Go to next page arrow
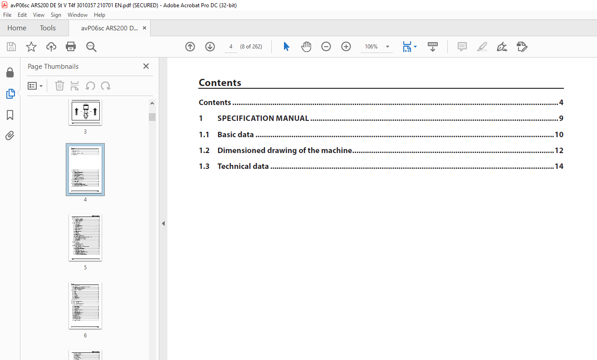 [210, 47]
